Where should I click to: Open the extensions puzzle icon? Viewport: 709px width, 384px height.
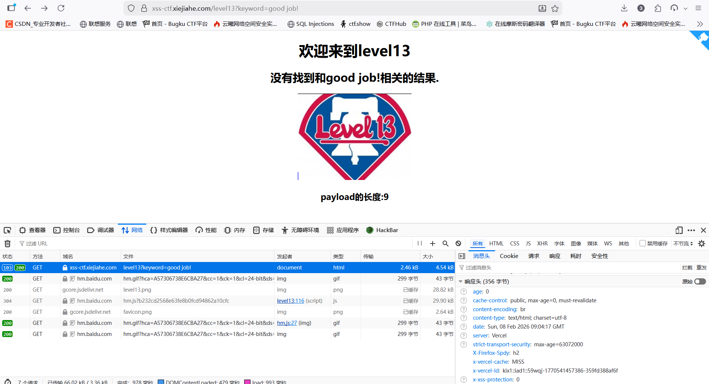pos(658,8)
